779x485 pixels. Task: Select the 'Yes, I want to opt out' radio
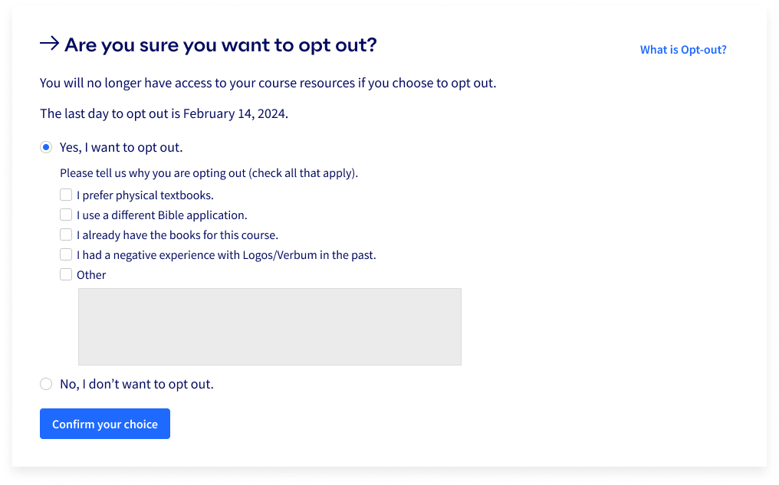(46, 147)
